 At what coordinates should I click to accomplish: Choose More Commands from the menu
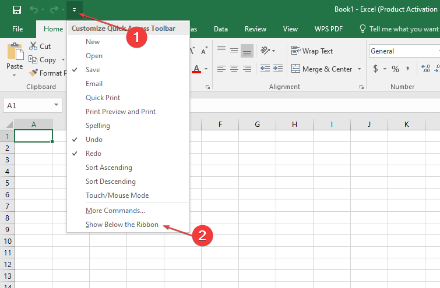[115, 211]
